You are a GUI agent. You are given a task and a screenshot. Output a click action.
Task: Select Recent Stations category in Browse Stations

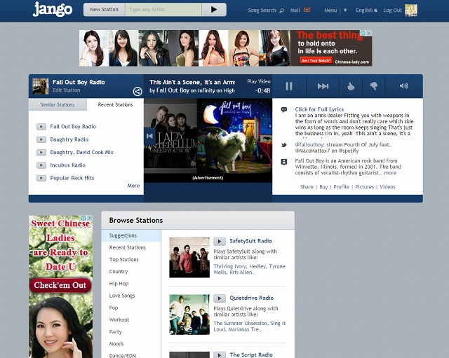coord(128,247)
